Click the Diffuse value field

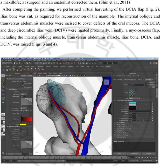click(x=133, y=114)
